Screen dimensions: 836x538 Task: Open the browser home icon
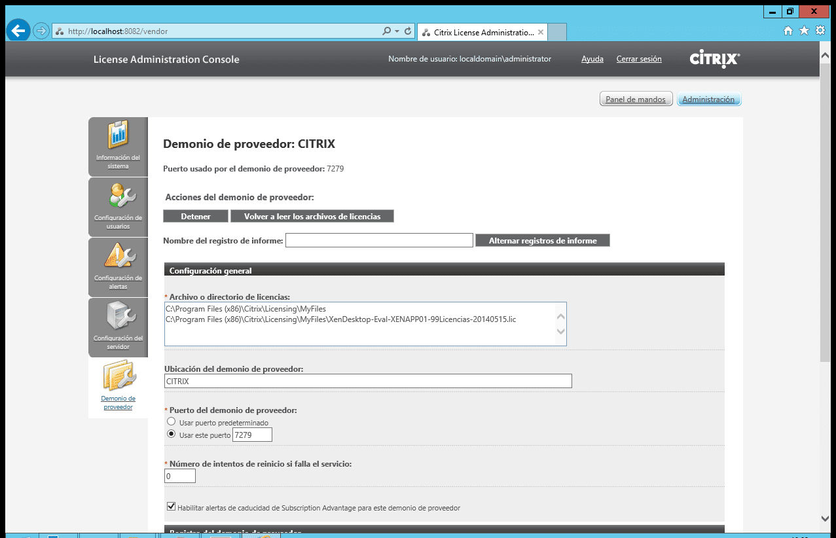point(788,31)
